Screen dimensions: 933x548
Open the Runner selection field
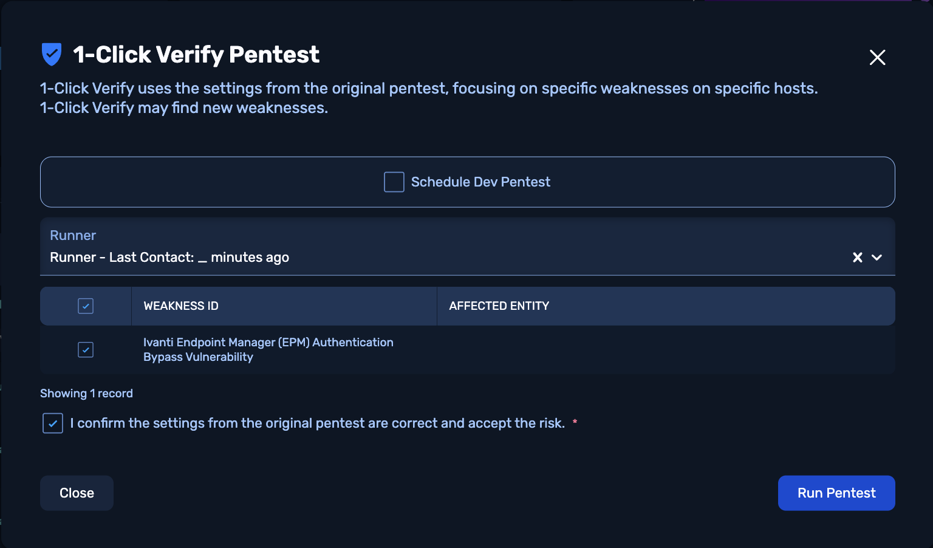(425, 258)
